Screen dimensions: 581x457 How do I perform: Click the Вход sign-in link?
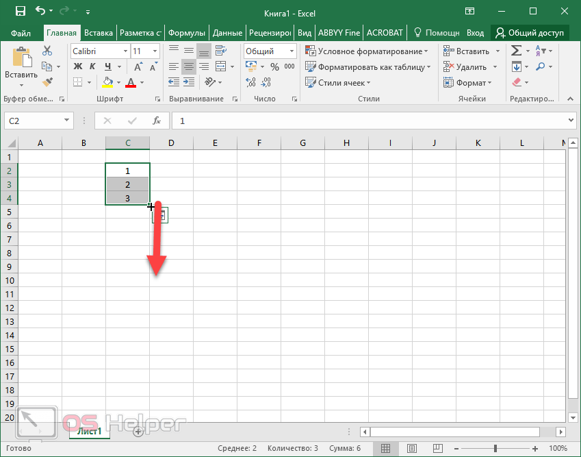point(475,33)
